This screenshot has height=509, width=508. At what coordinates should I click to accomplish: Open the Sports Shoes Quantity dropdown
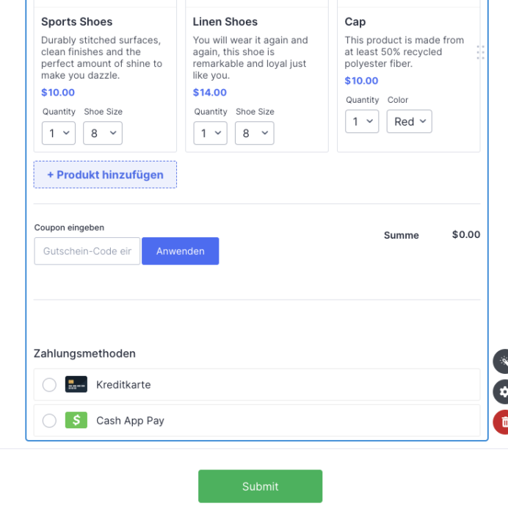(59, 133)
